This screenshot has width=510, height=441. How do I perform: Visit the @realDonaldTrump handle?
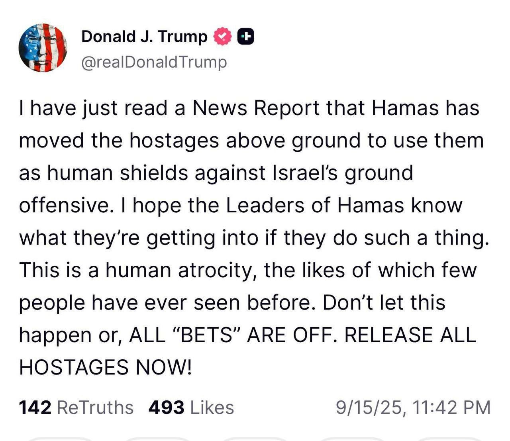(x=154, y=62)
